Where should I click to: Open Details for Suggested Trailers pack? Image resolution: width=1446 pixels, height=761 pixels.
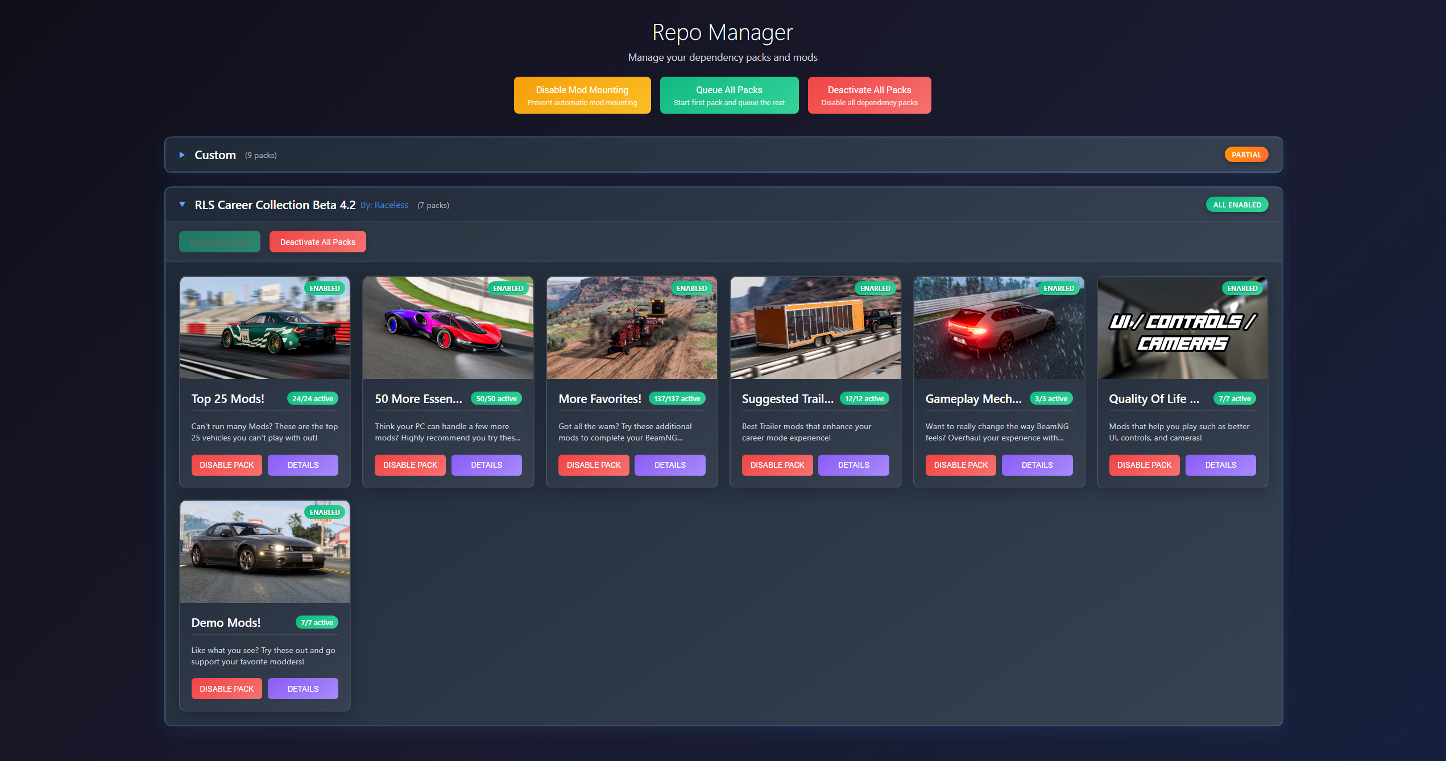(853, 465)
